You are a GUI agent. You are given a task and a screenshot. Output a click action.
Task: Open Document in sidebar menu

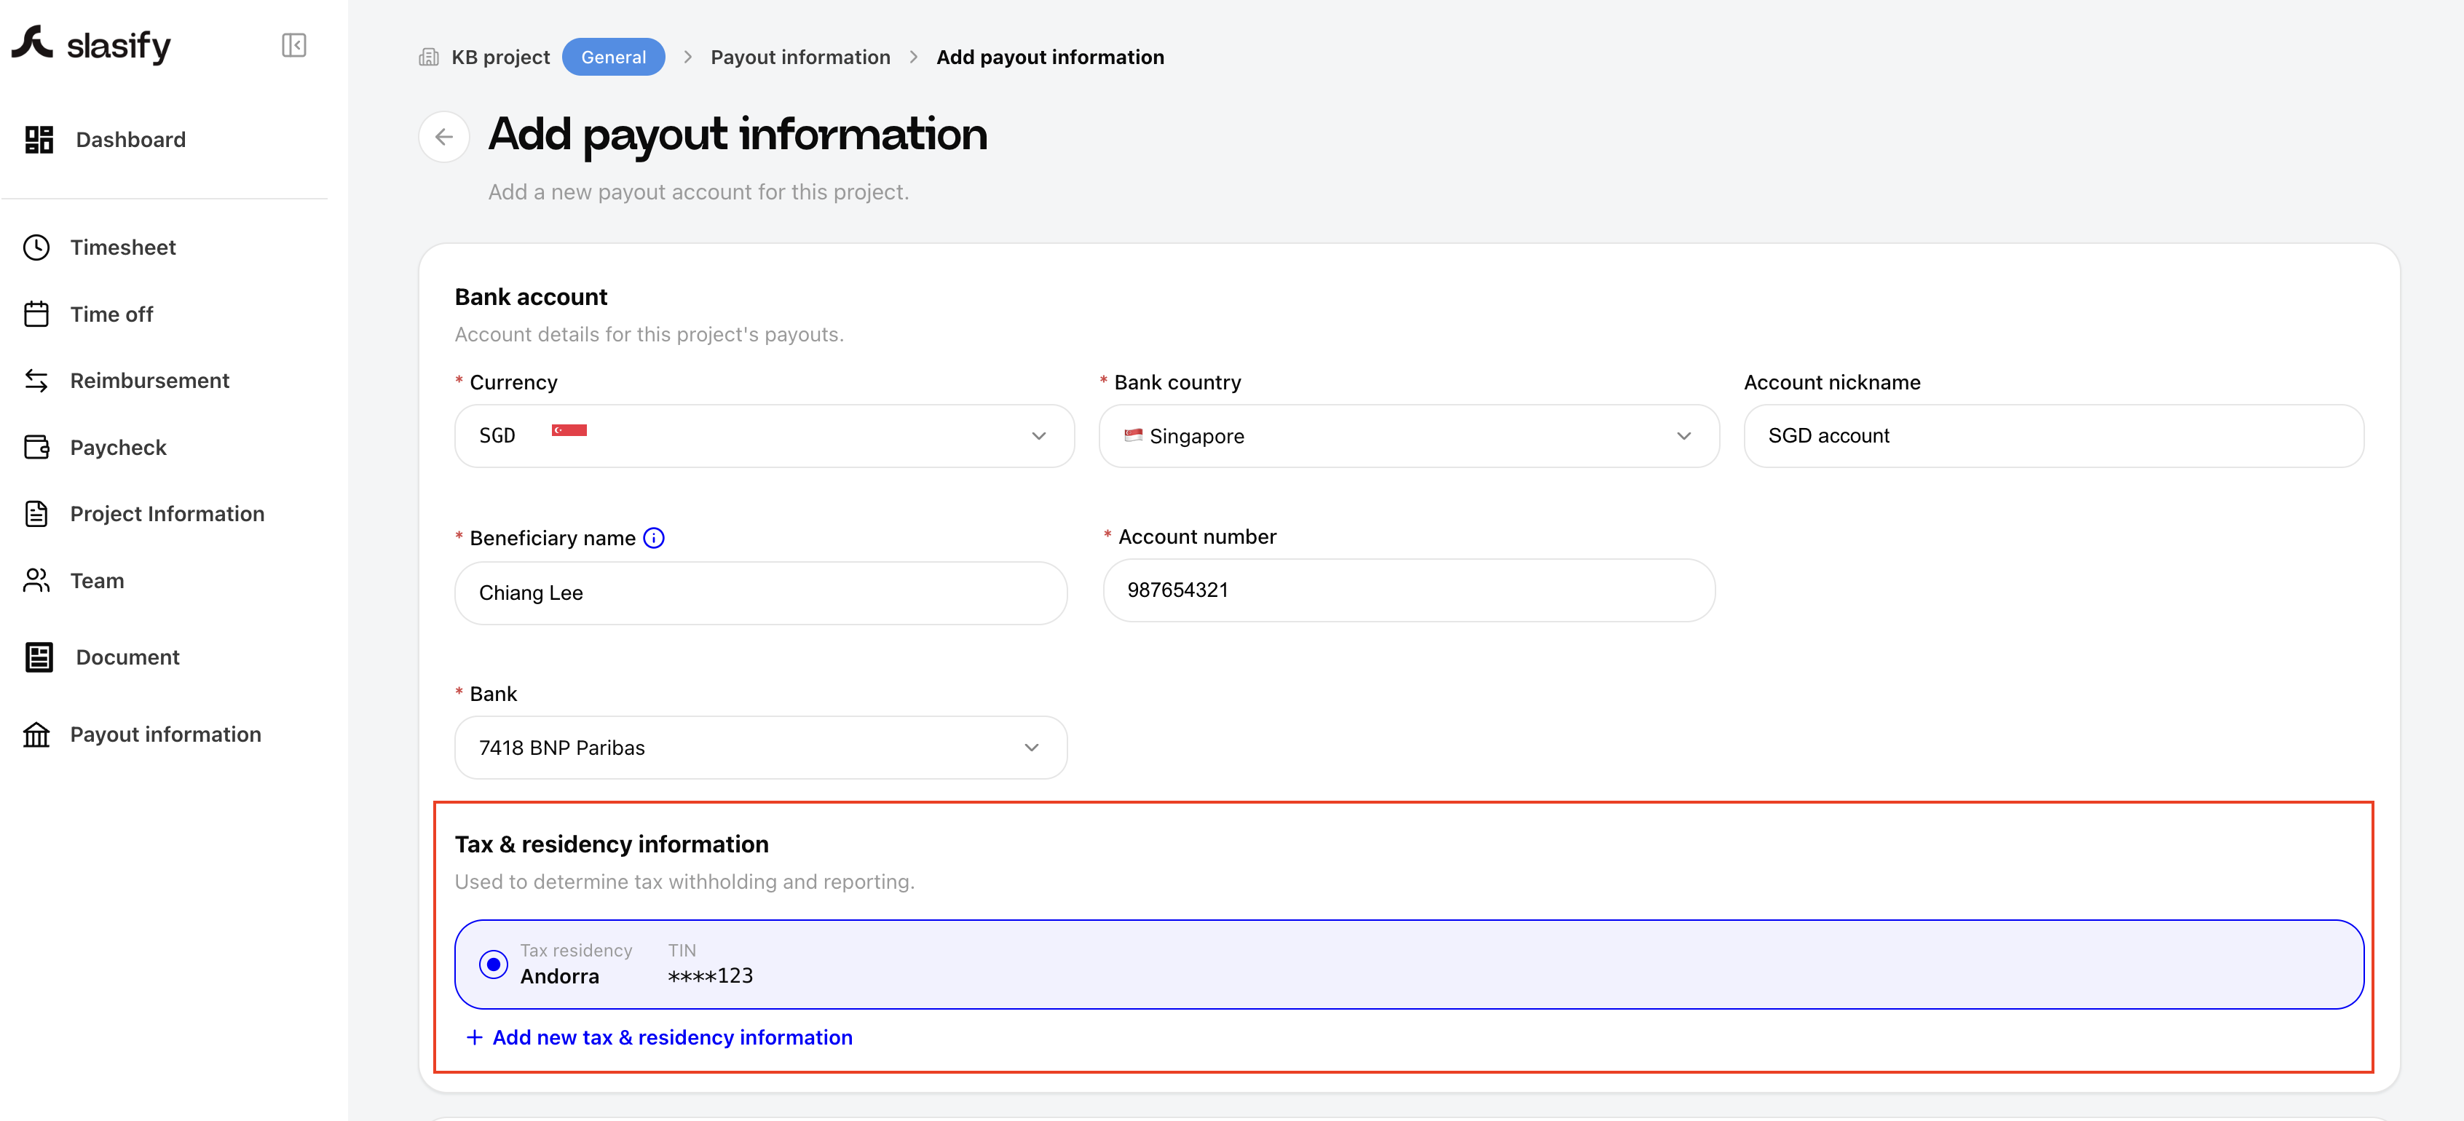click(127, 657)
